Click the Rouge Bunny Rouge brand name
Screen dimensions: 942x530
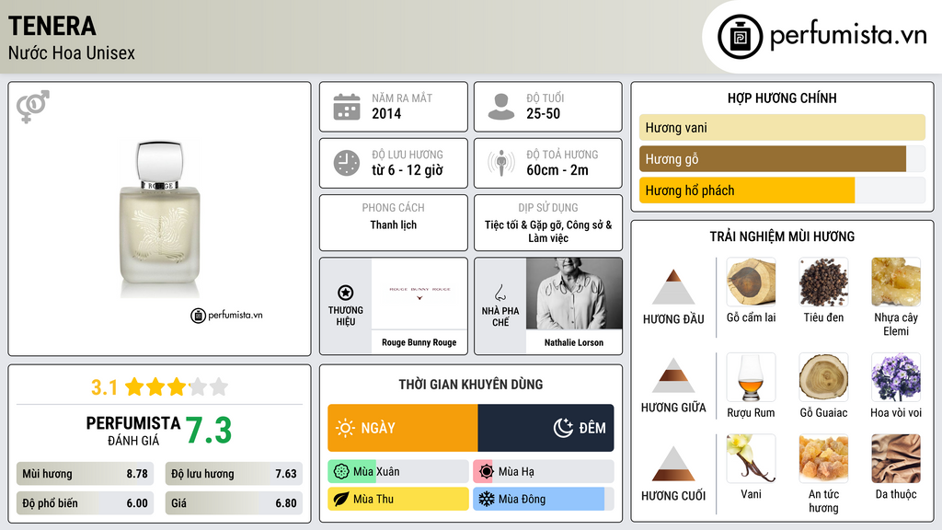click(419, 342)
